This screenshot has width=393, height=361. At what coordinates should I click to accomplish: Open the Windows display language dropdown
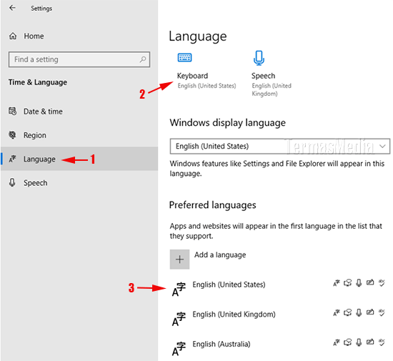click(x=279, y=146)
